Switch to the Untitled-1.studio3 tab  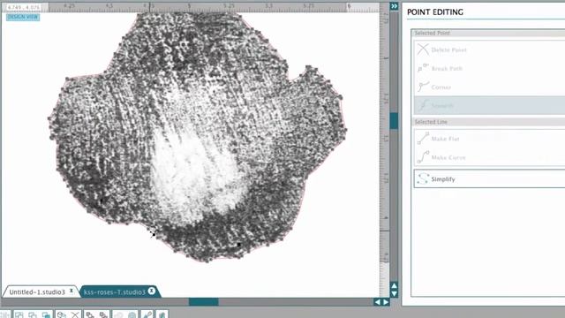click(37, 291)
